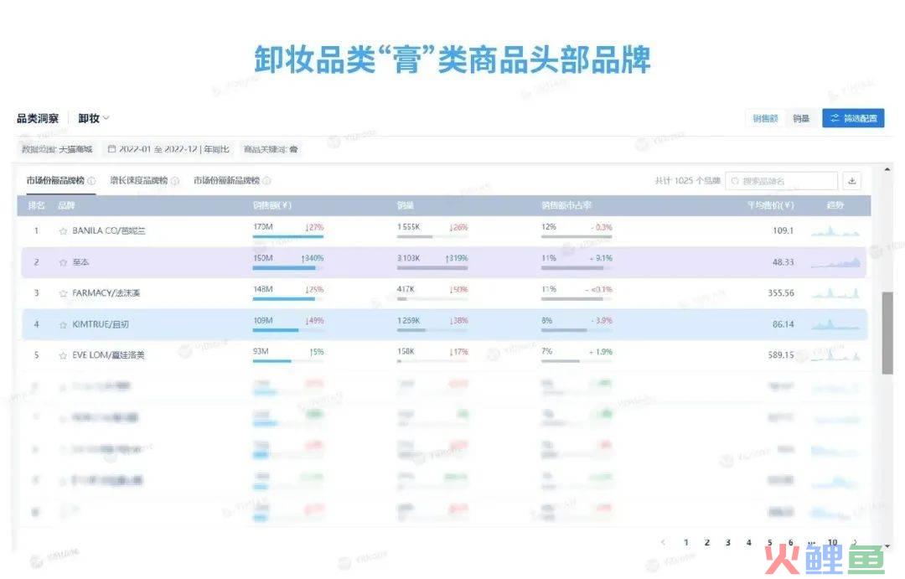Click the 品牌 column header
Image resolution: width=905 pixels, height=579 pixels.
point(66,205)
